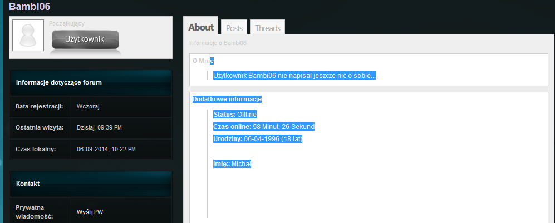The width and height of the screenshot is (555, 223).
Task: Switch to the Posts tab
Action: click(234, 28)
